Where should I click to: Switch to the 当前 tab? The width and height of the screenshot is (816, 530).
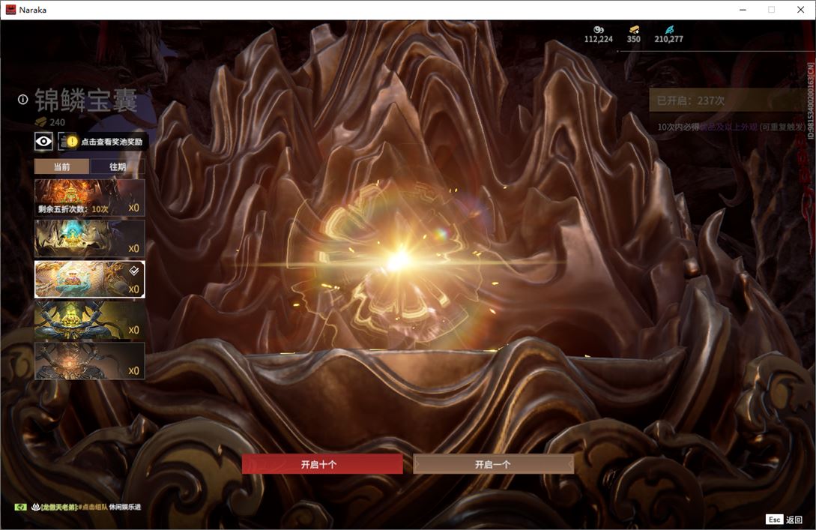pyautogui.click(x=62, y=166)
